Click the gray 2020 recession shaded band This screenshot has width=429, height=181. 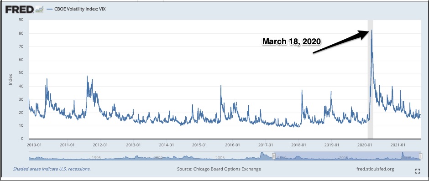[370, 79]
